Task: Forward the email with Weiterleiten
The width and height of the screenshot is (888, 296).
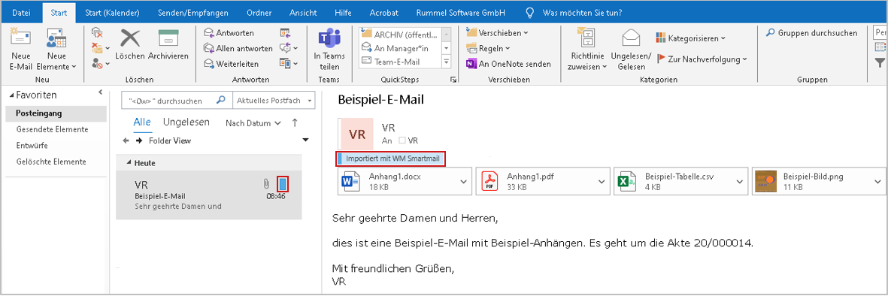Action: pos(232,64)
